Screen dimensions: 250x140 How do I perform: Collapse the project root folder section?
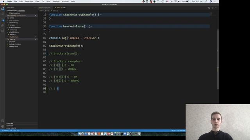[x=11, y=18]
